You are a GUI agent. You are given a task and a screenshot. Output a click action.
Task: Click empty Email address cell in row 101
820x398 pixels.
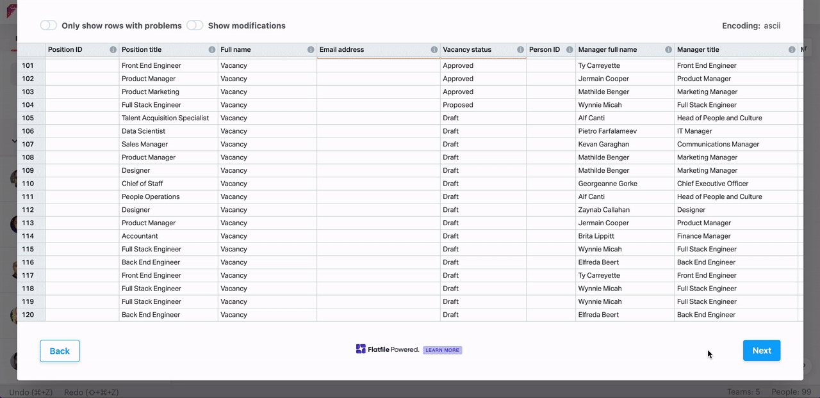coord(379,65)
